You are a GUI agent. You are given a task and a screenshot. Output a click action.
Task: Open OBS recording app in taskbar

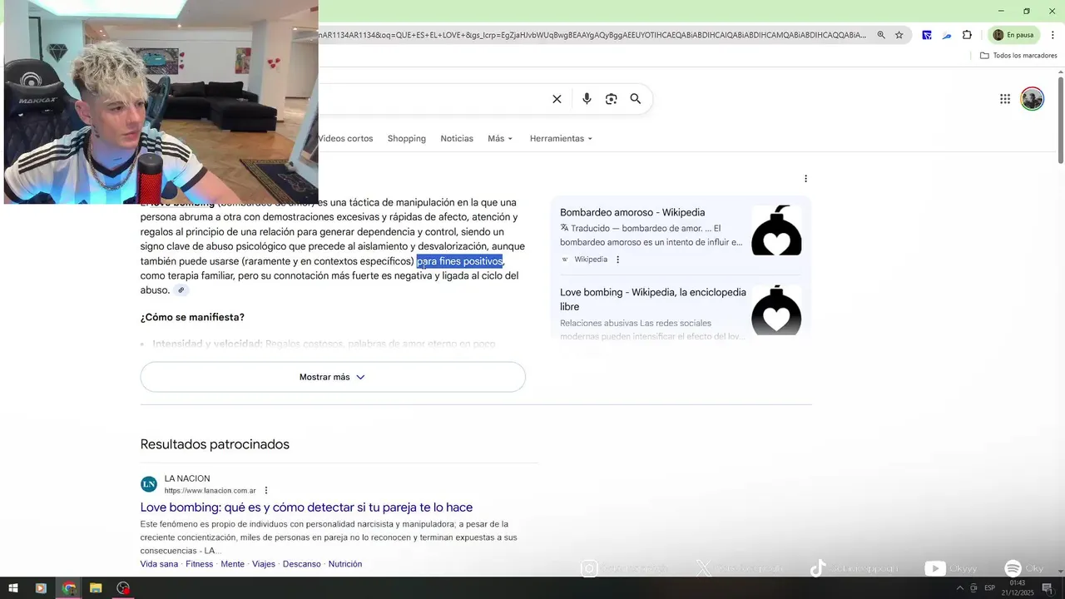[x=123, y=588]
